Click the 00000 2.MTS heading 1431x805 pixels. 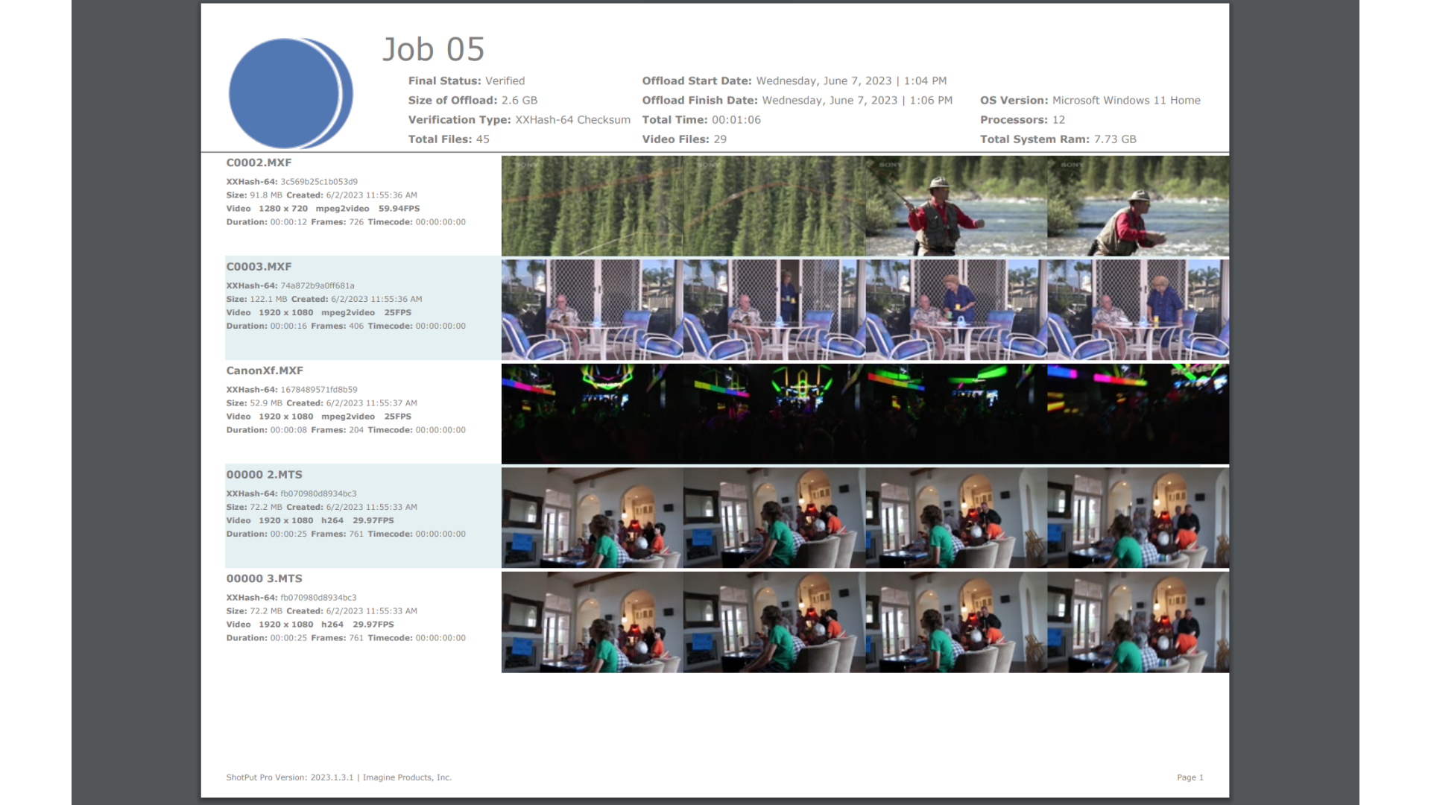click(264, 474)
